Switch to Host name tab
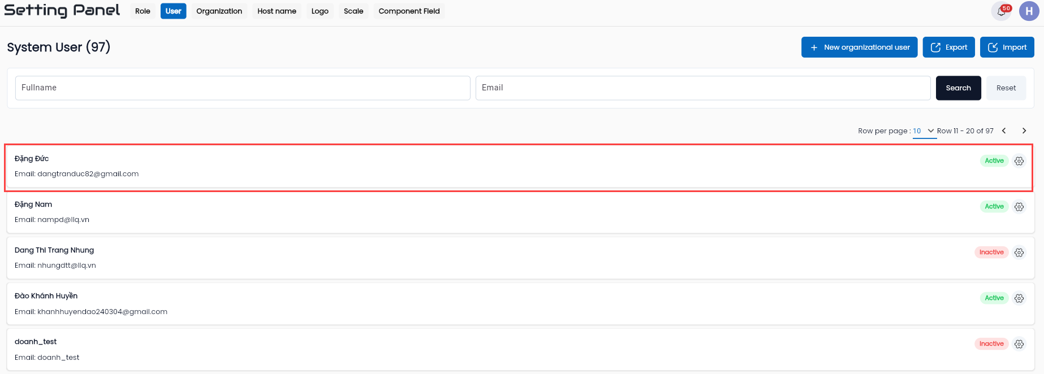The width and height of the screenshot is (1044, 374). [x=277, y=11]
